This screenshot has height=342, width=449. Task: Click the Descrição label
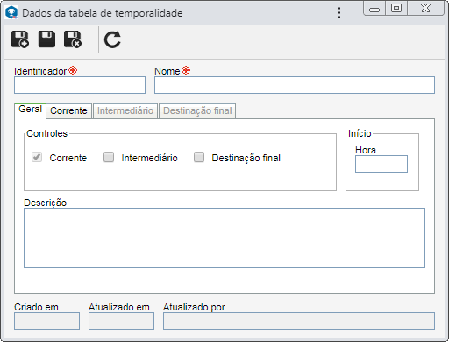[46, 203]
